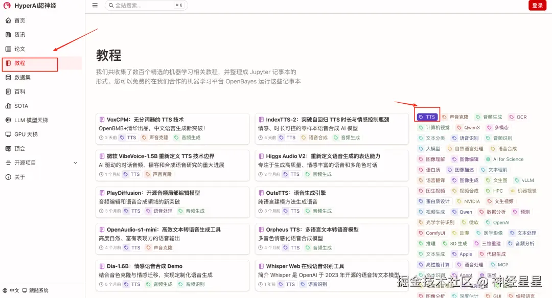Filter by 计算机视觉 tag
The image size is (552, 298).
pos(434,127)
